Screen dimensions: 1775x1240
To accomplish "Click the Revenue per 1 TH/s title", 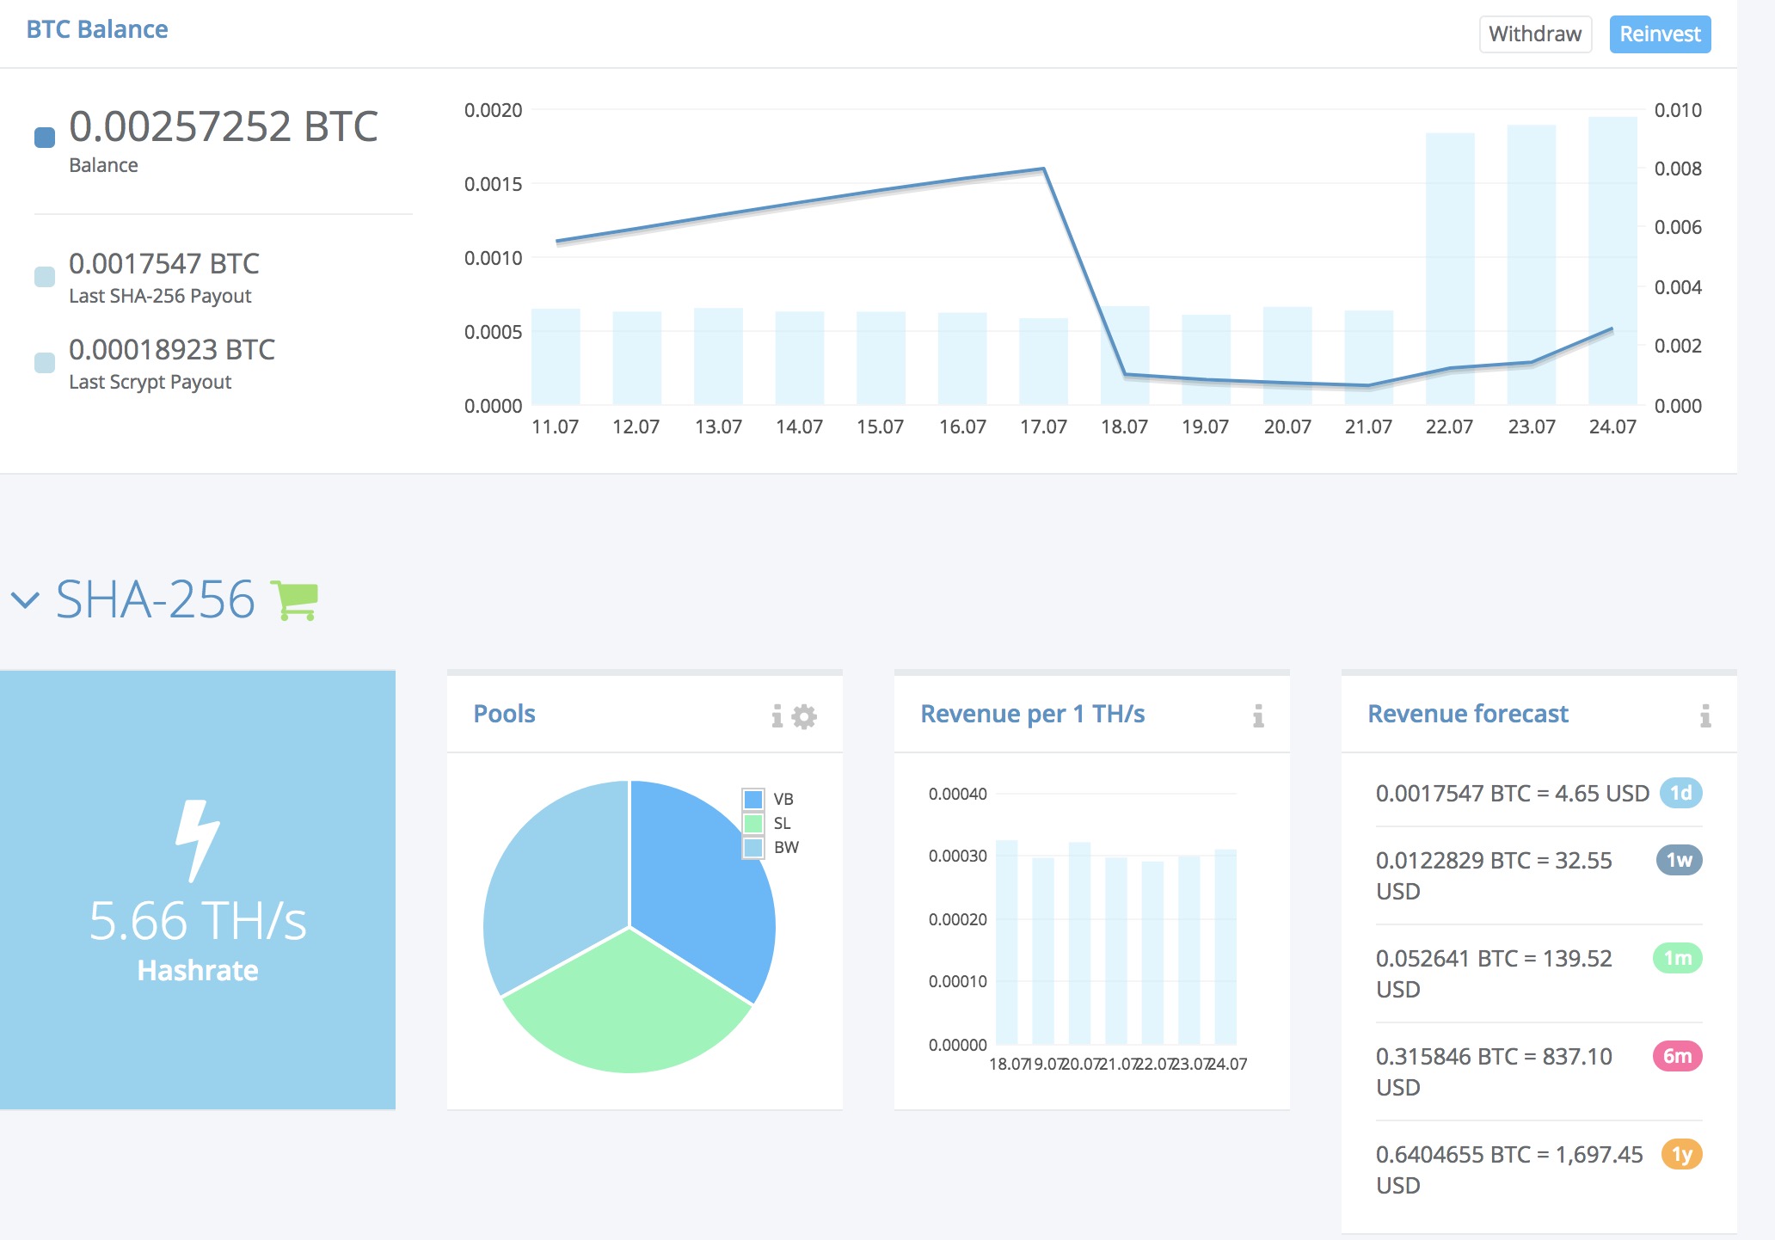I will (1032, 714).
